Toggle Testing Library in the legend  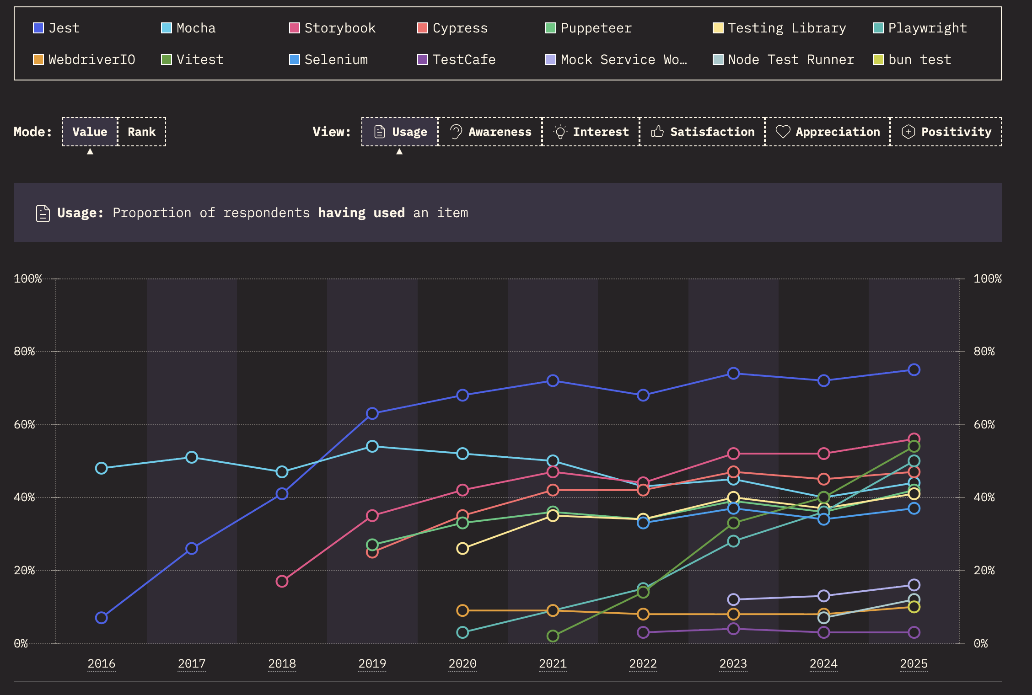[x=779, y=28]
